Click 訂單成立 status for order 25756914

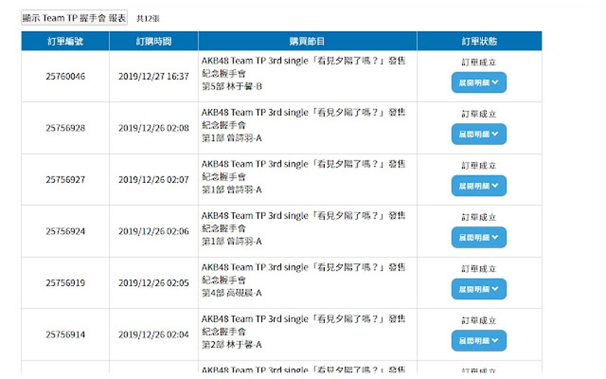pos(479,320)
